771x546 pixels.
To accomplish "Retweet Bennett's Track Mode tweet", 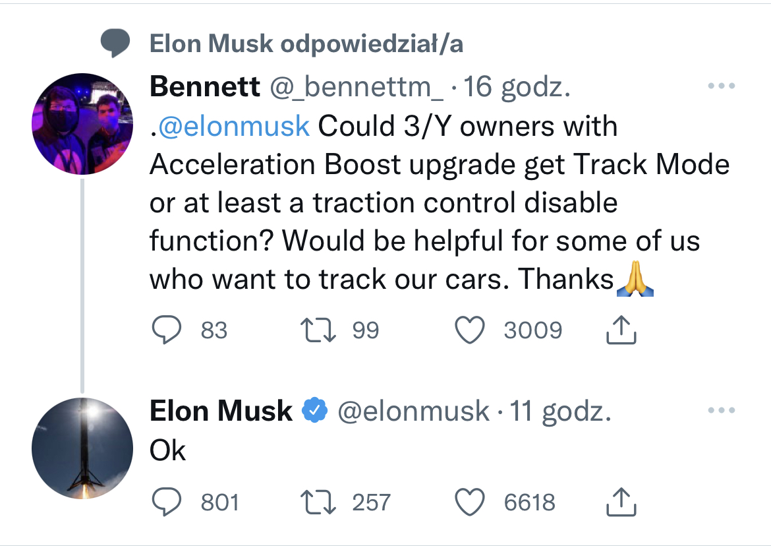I will (x=318, y=330).
